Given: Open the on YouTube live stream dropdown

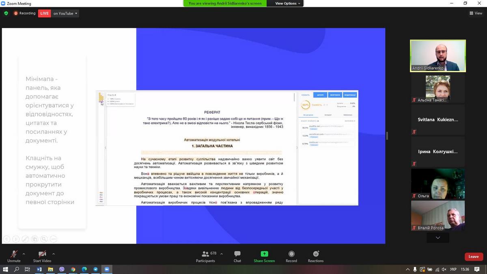Looking at the screenshot, I should 65,13.
